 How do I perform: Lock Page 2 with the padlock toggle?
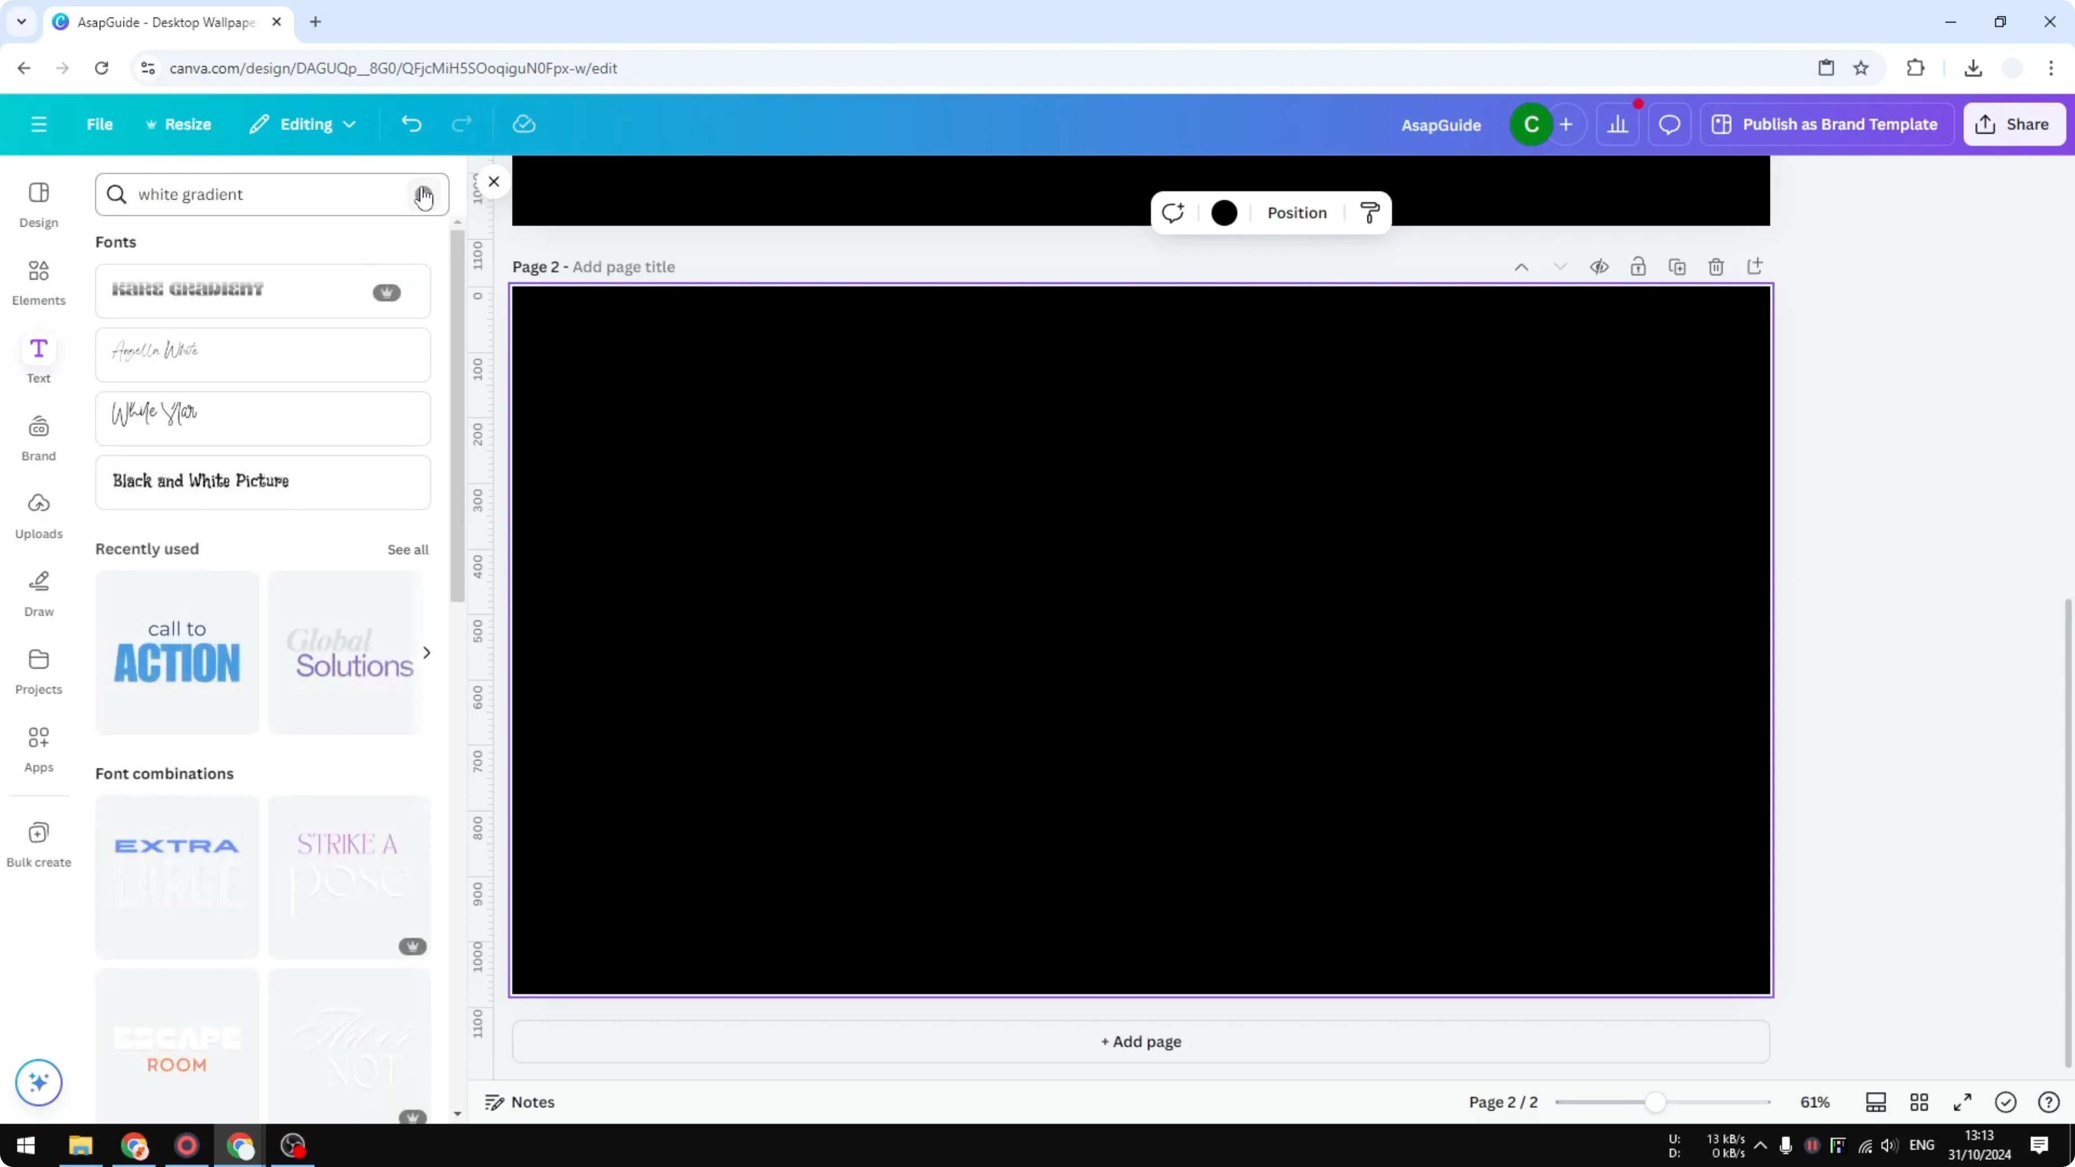[x=1639, y=267]
